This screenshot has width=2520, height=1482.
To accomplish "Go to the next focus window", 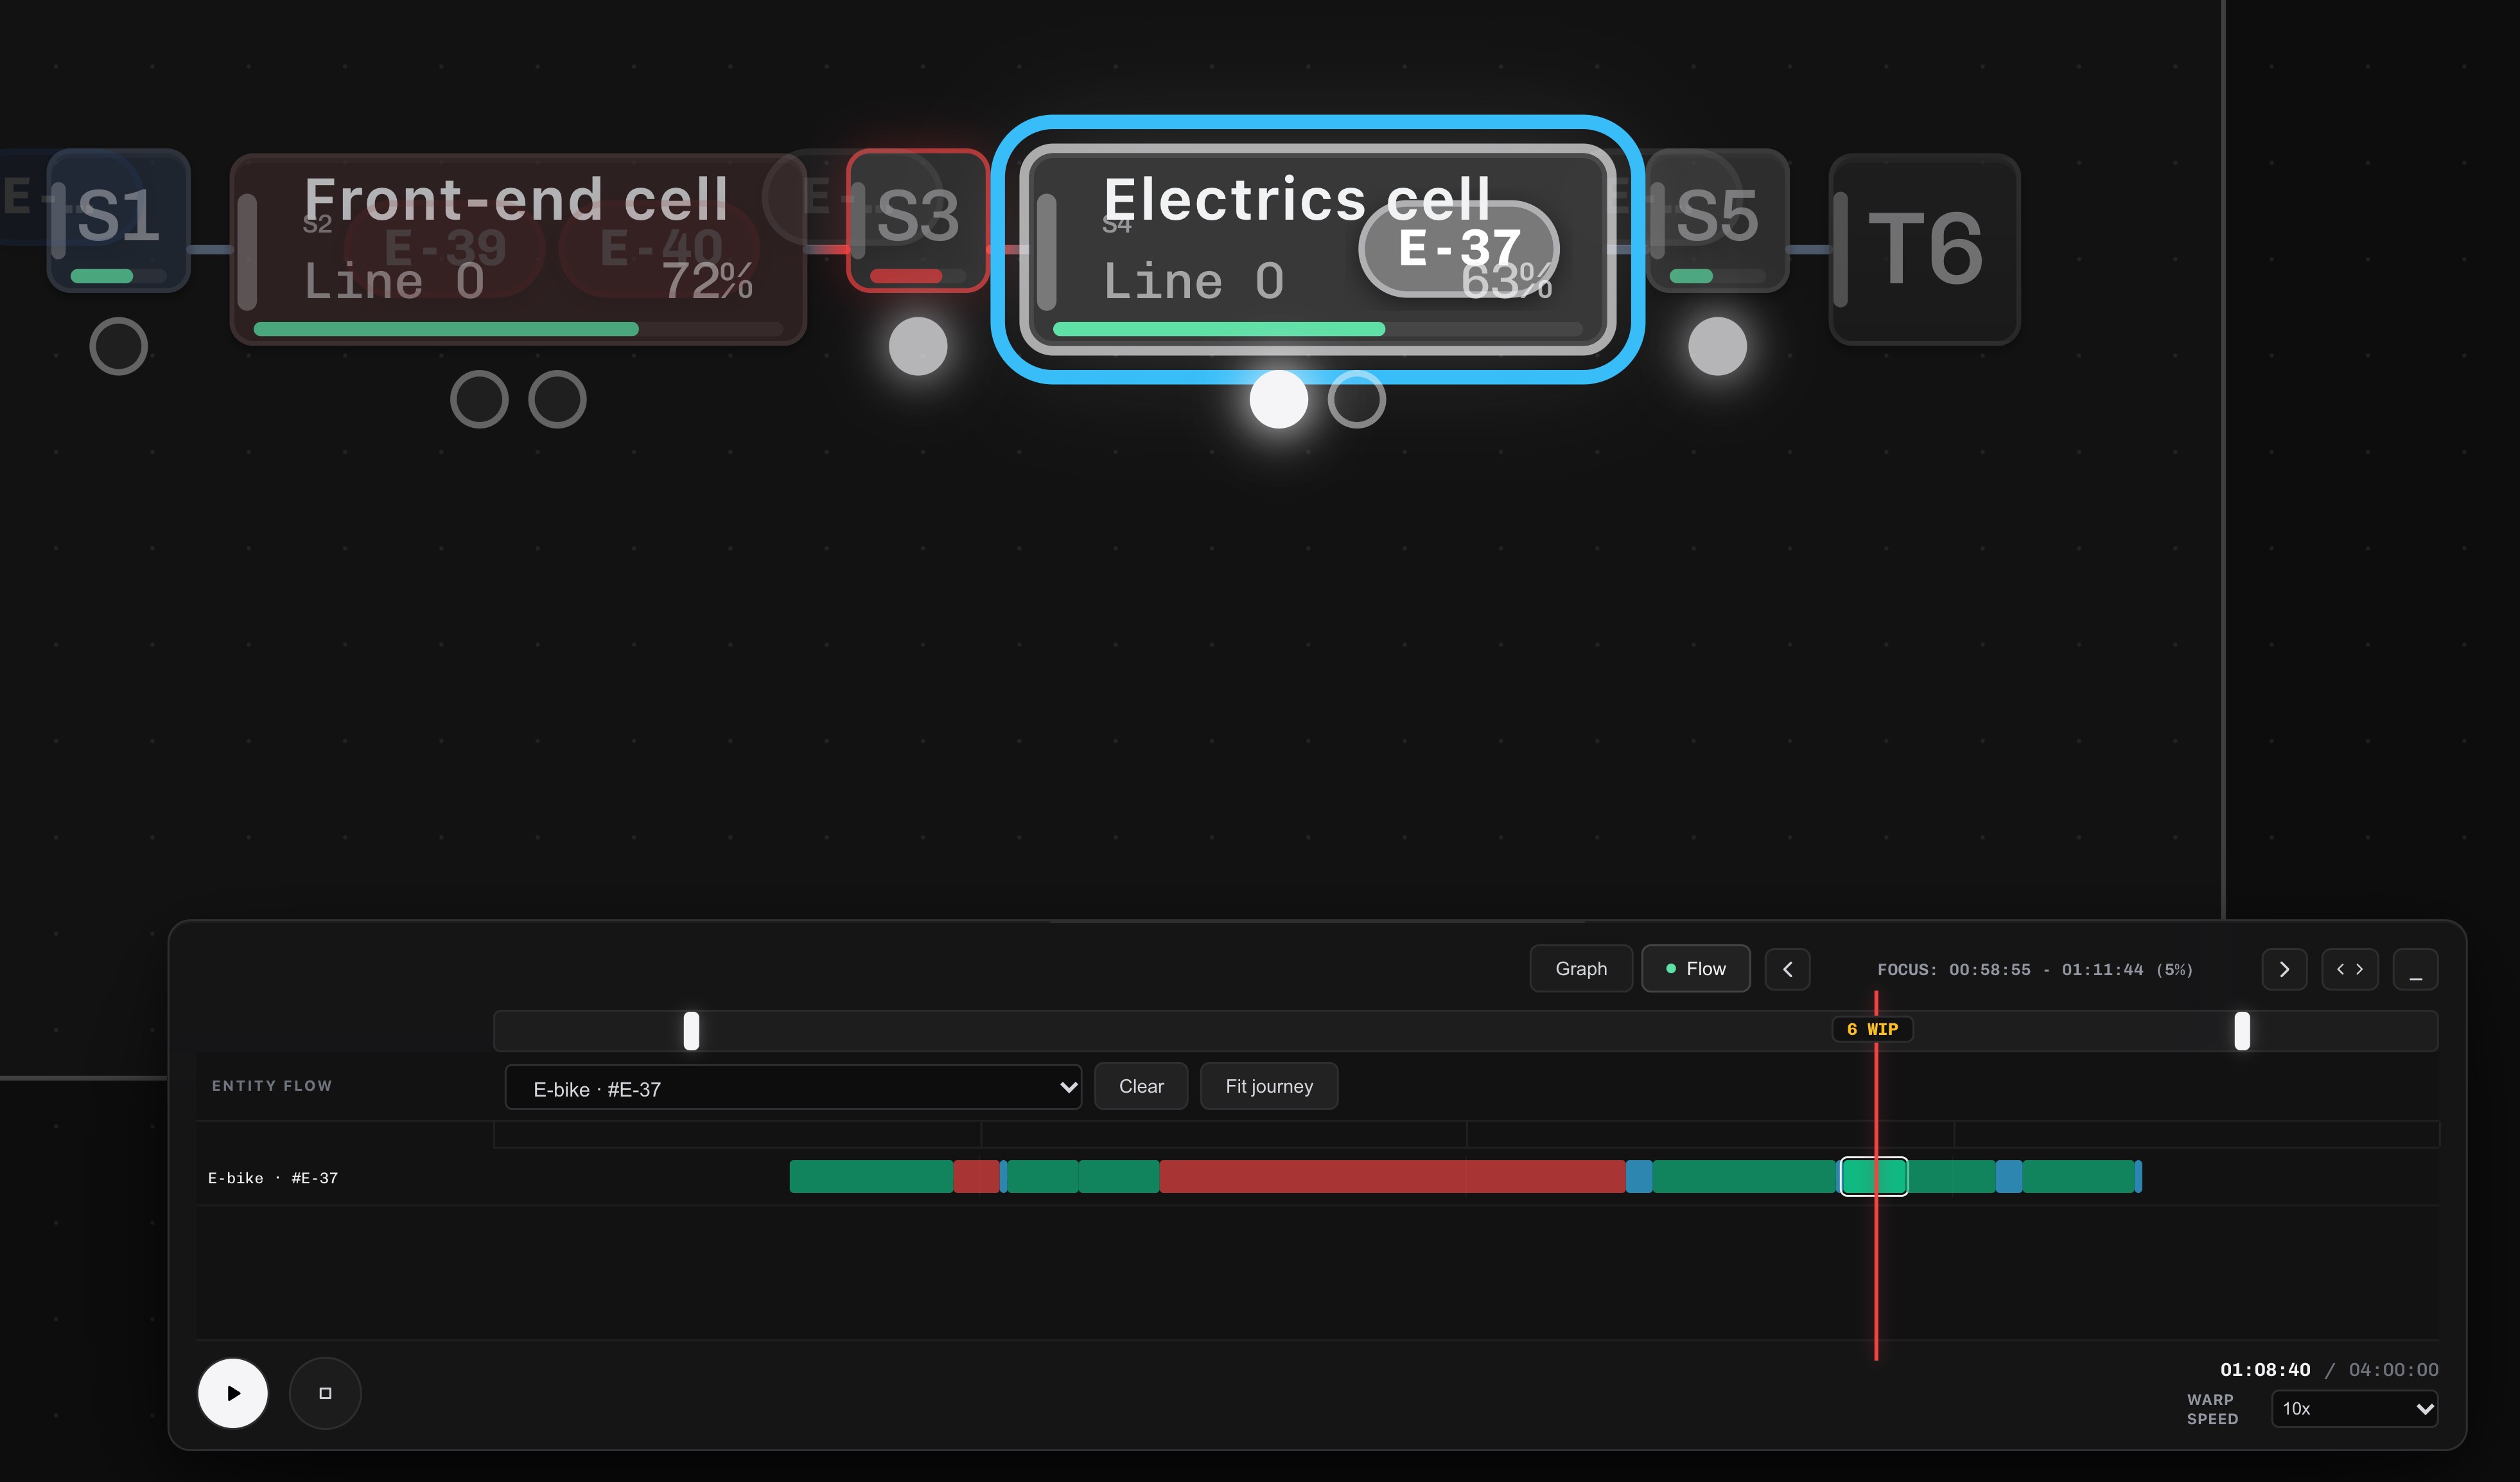I will coord(2284,969).
